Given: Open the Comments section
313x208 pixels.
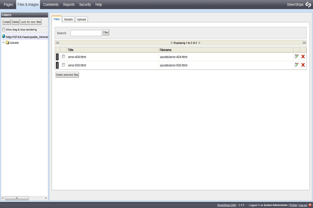Looking at the screenshot, I should (51, 5).
